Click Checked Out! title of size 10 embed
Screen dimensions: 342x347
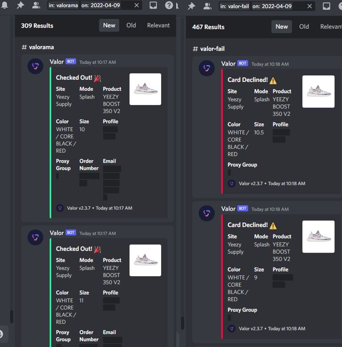[74, 78]
